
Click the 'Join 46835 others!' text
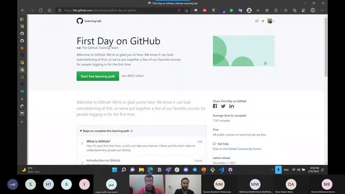coord(133,76)
